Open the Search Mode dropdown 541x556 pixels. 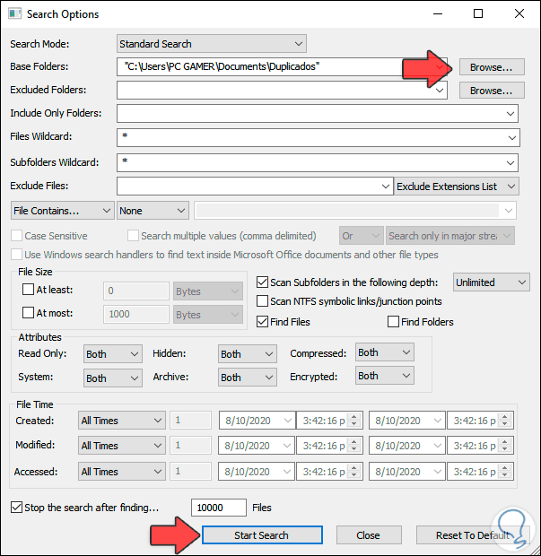[212, 44]
